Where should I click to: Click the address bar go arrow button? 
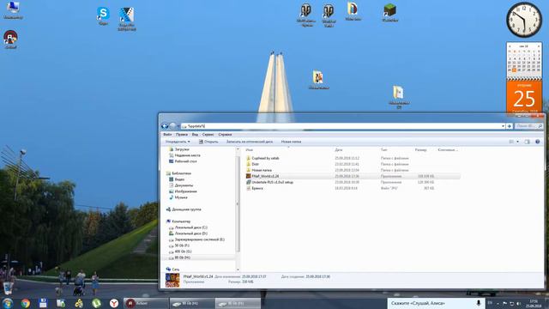coord(510,126)
